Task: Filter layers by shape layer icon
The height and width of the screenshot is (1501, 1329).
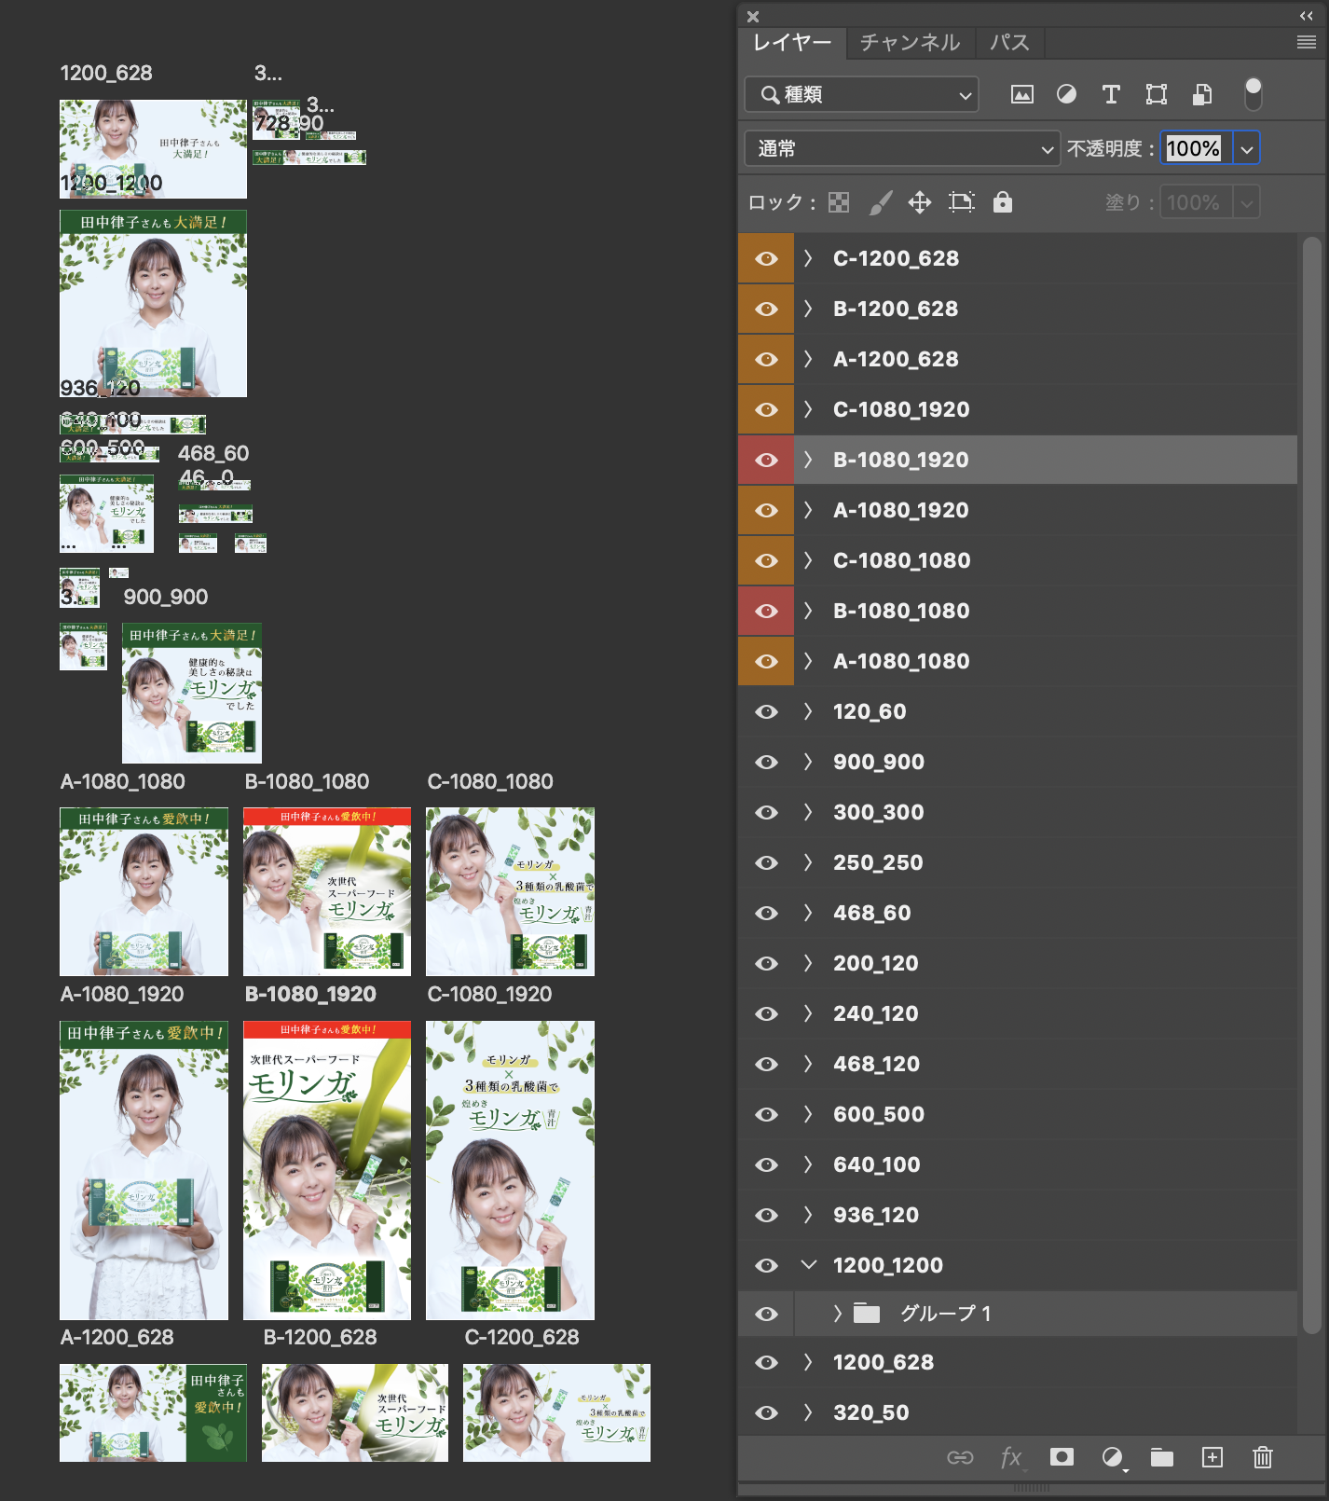Action: (1157, 94)
